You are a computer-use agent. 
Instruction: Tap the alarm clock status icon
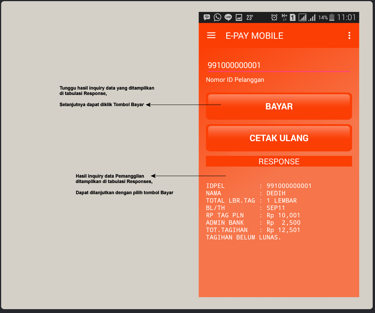[274, 17]
